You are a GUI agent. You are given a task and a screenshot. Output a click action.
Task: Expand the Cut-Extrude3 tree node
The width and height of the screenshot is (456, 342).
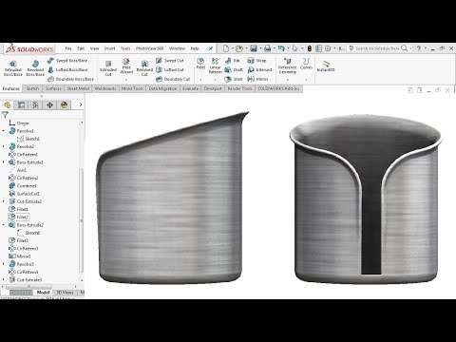(x=4, y=280)
